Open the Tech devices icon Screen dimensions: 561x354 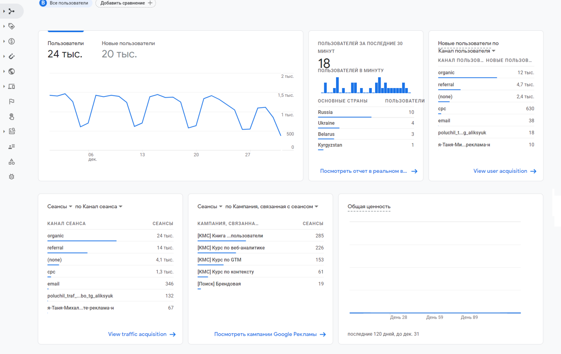(12, 87)
